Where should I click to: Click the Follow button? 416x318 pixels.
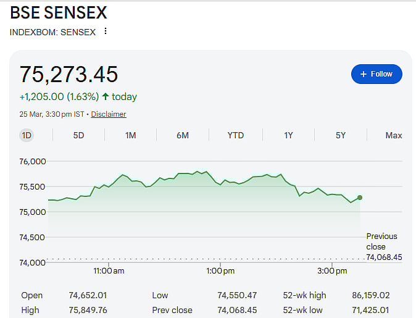376,74
